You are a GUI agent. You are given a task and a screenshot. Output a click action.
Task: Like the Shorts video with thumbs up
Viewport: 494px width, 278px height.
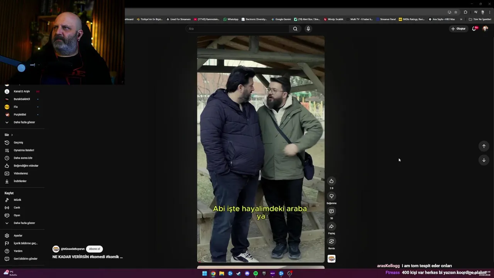coord(331,181)
